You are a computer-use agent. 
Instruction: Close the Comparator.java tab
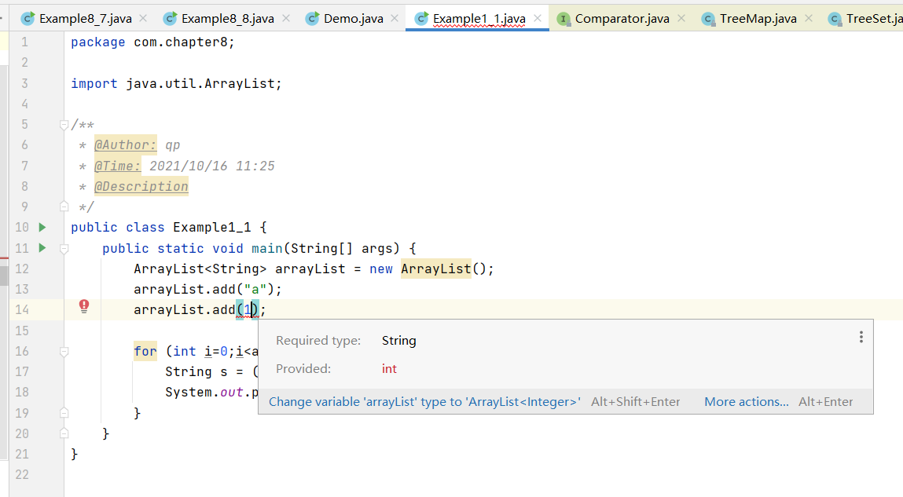coord(681,18)
